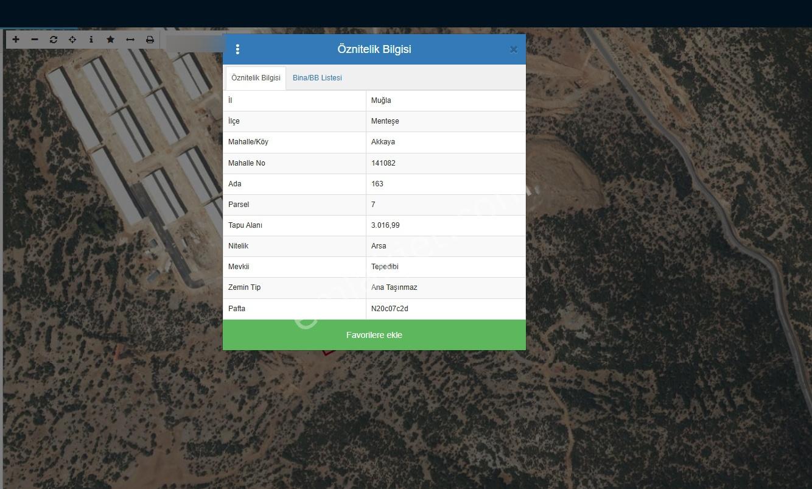The width and height of the screenshot is (812, 489).
Task: Click the Pafta row label
Action: click(x=237, y=309)
